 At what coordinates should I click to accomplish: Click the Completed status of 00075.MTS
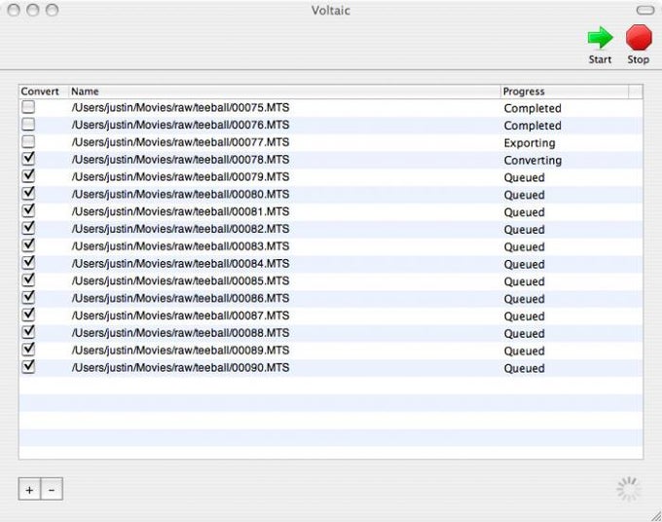click(x=533, y=108)
